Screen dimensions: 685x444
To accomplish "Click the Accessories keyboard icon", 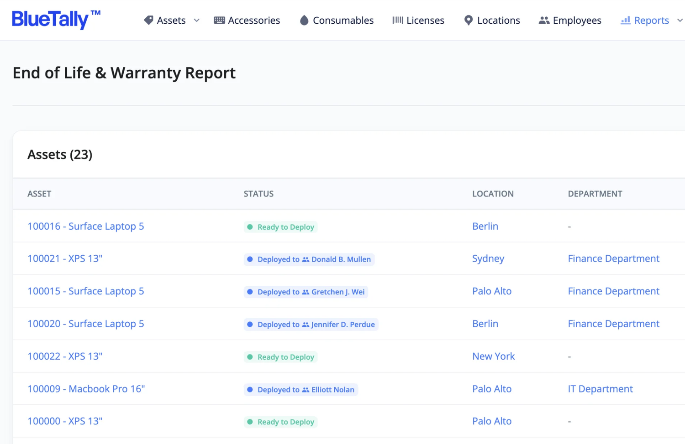I will point(219,20).
